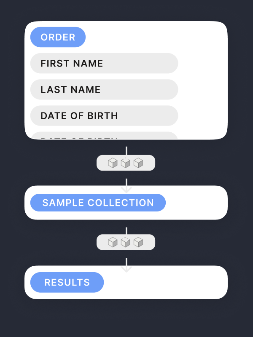253x337 pixels.
Task: Click empty white area right of SAMPLE COLLECTION label
Action: pyautogui.click(x=196, y=203)
